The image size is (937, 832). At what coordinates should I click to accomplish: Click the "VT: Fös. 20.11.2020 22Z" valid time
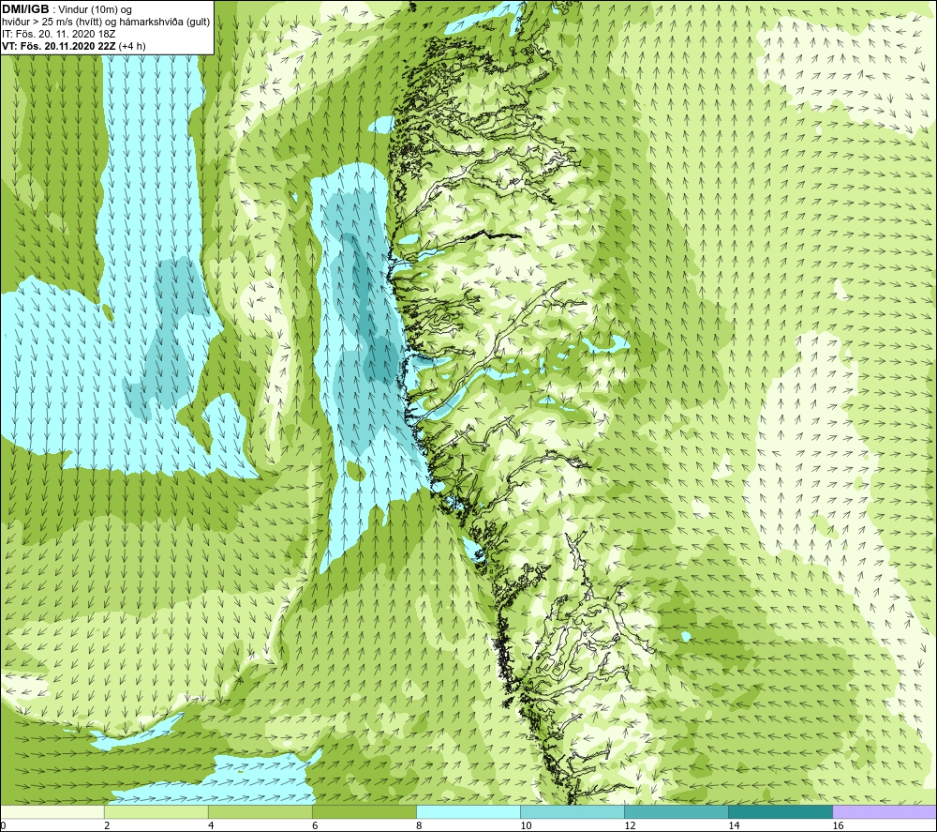pyautogui.click(x=59, y=46)
